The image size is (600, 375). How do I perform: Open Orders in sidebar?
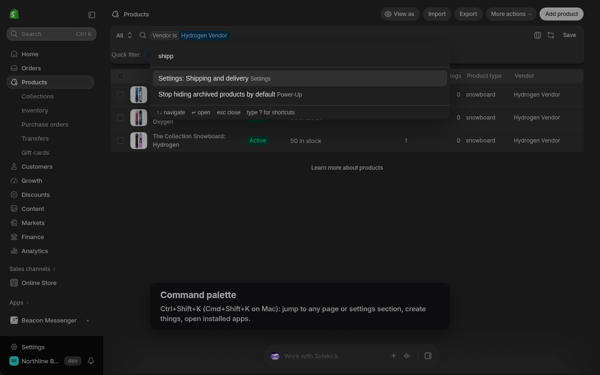click(51, 68)
